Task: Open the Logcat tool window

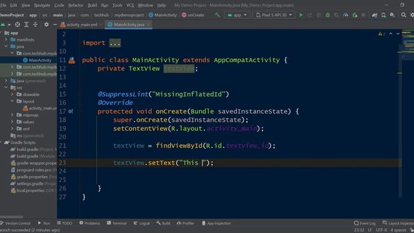Action: tap(142, 223)
